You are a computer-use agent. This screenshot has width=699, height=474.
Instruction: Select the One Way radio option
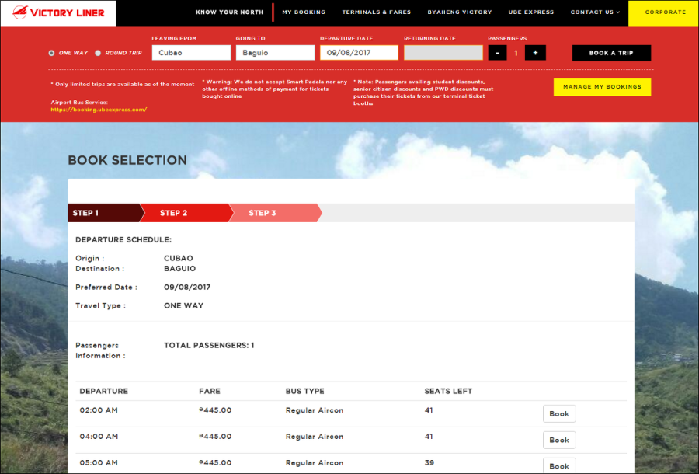pos(52,53)
